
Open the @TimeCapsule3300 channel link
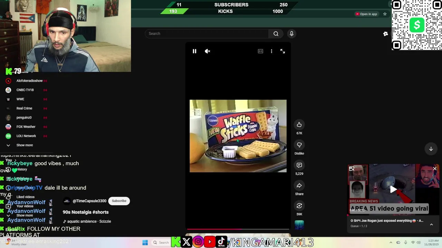pyautogui.click(x=89, y=201)
